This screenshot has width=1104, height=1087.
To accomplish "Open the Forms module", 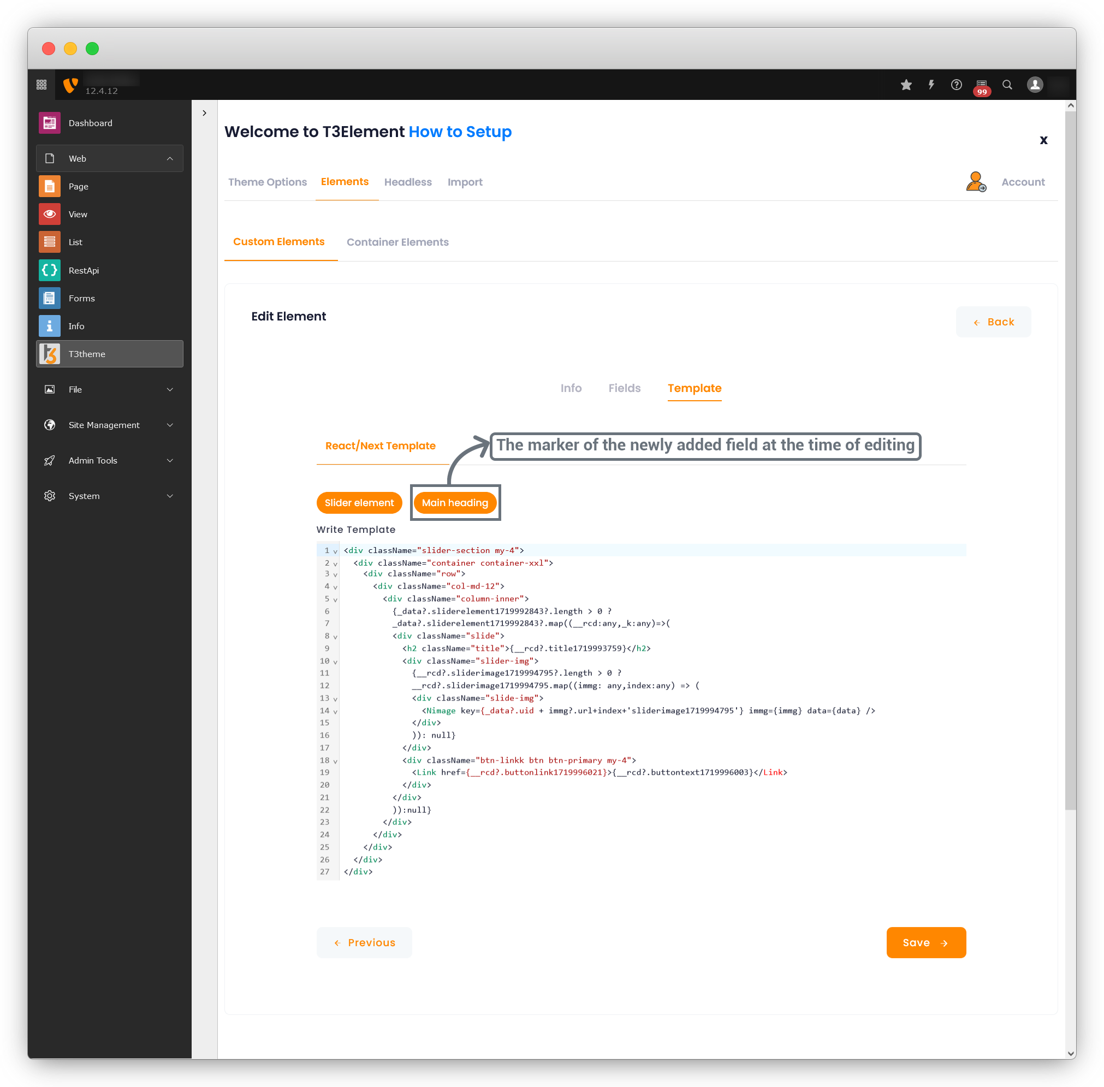I will point(110,298).
